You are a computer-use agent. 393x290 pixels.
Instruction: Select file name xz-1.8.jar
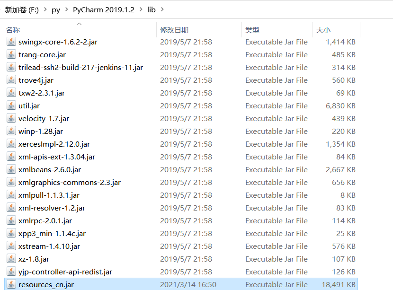34,259
